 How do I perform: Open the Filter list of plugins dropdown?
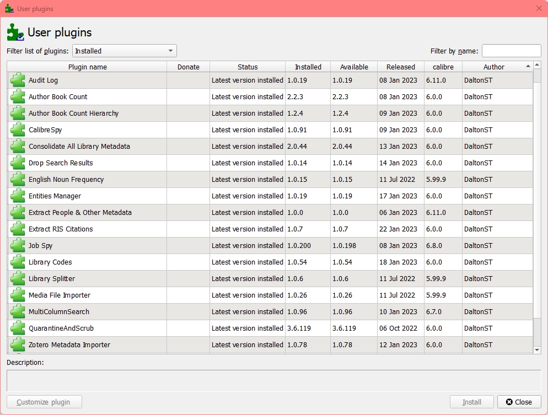click(125, 51)
